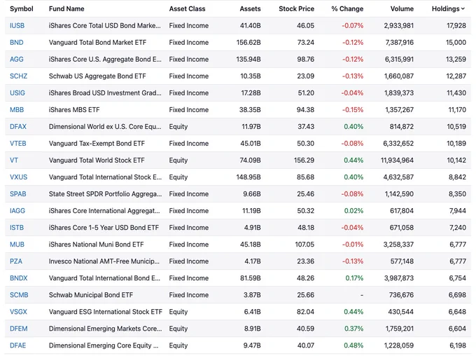Viewport: 476px width, 356px height.
Task: Select Schwab Municipal Bond ETF name
Action: pyautogui.click(x=91, y=295)
